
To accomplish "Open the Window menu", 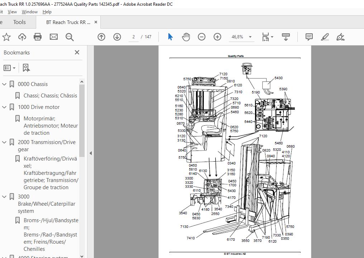I will (x=29, y=12).
